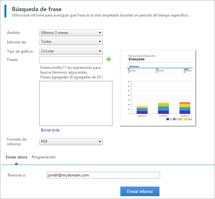Click the Formato de informe label
Screen dimensions: 215x199
point(17,142)
